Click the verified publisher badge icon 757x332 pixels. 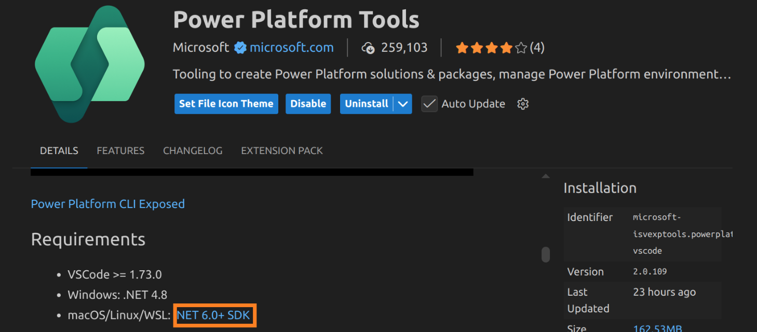coord(240,48)
